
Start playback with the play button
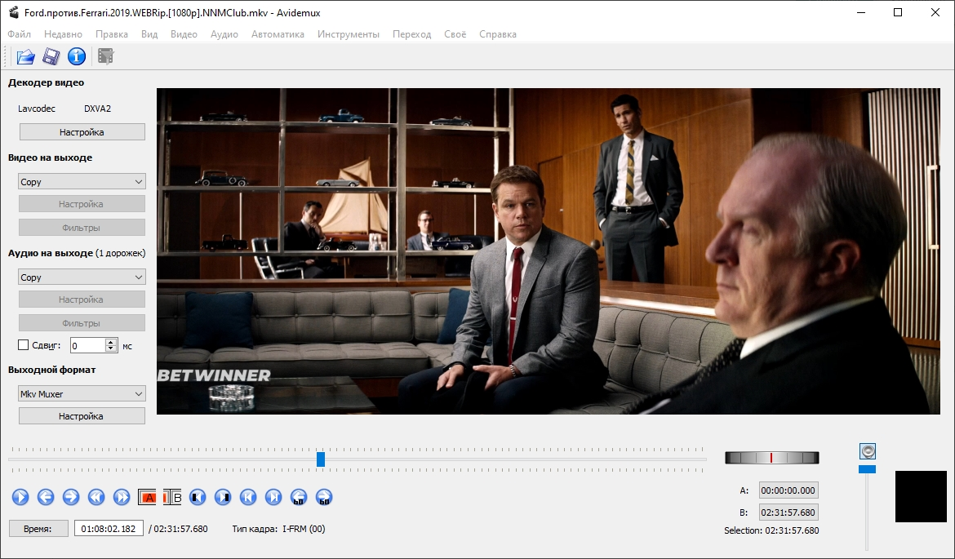(20, 498)
